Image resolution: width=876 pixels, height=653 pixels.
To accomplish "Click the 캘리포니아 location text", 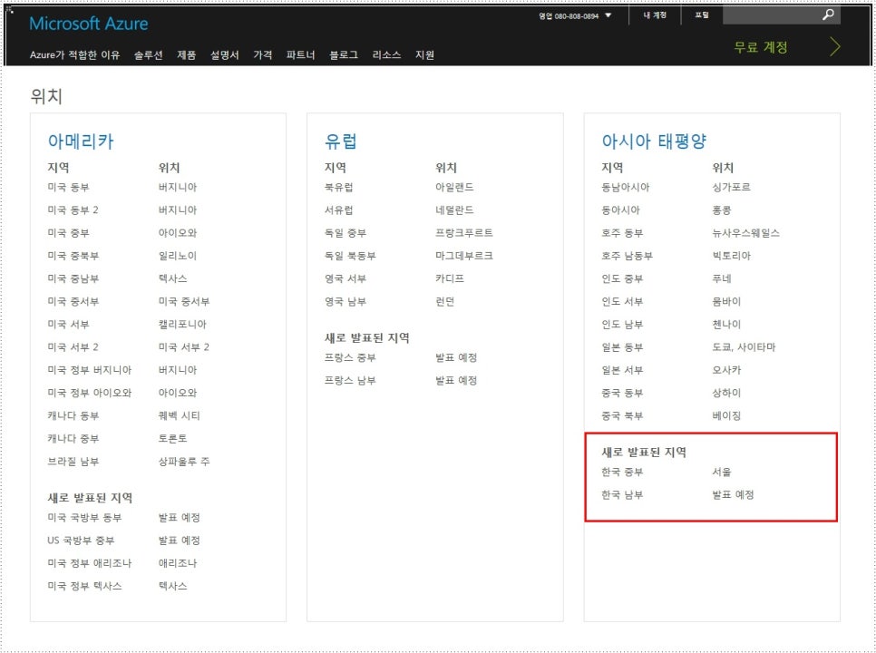I will coord(182,325).
